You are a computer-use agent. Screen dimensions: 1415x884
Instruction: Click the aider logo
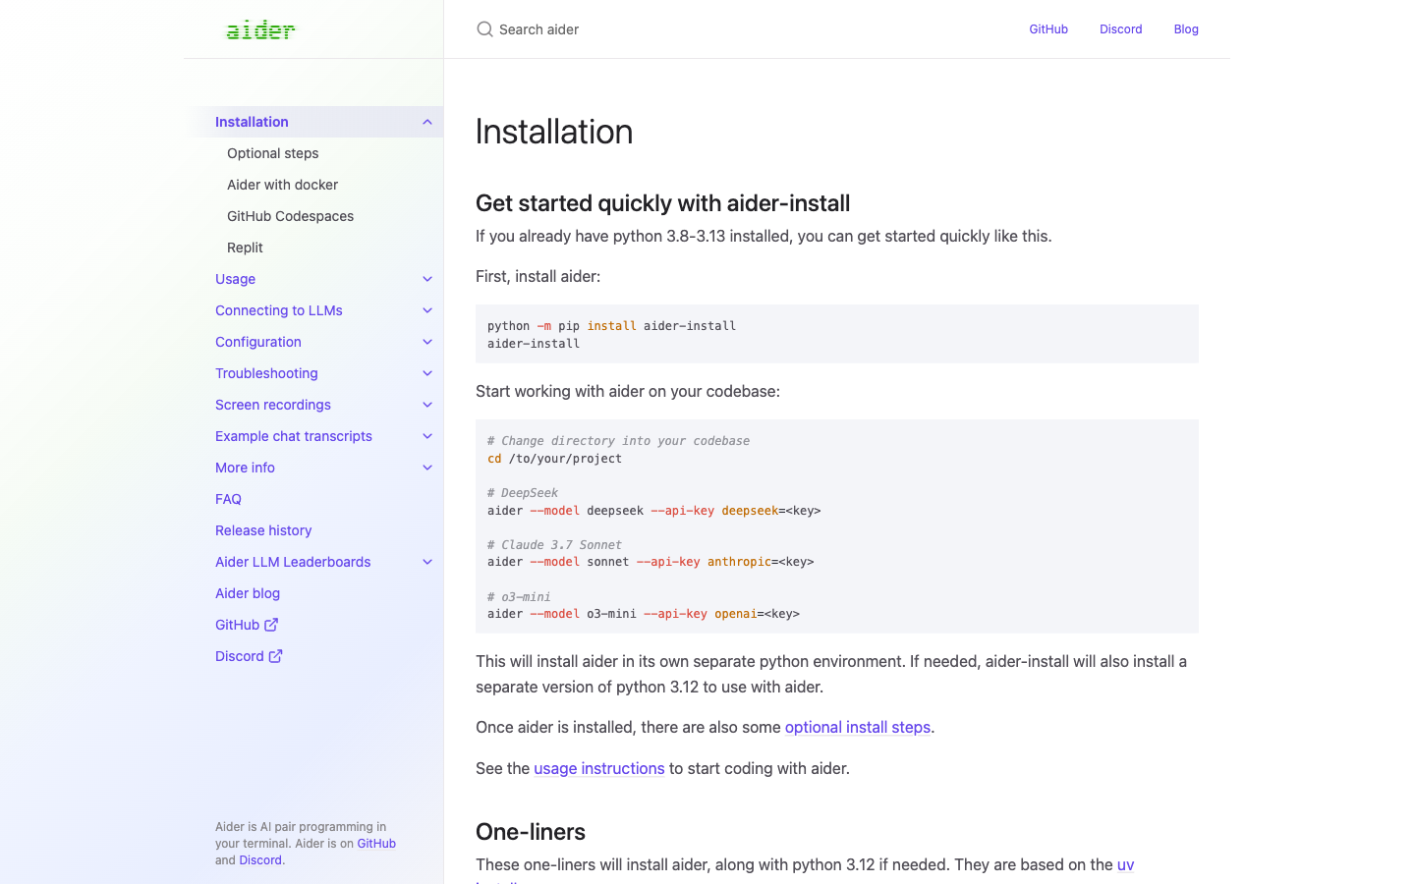tap(260, 29)
